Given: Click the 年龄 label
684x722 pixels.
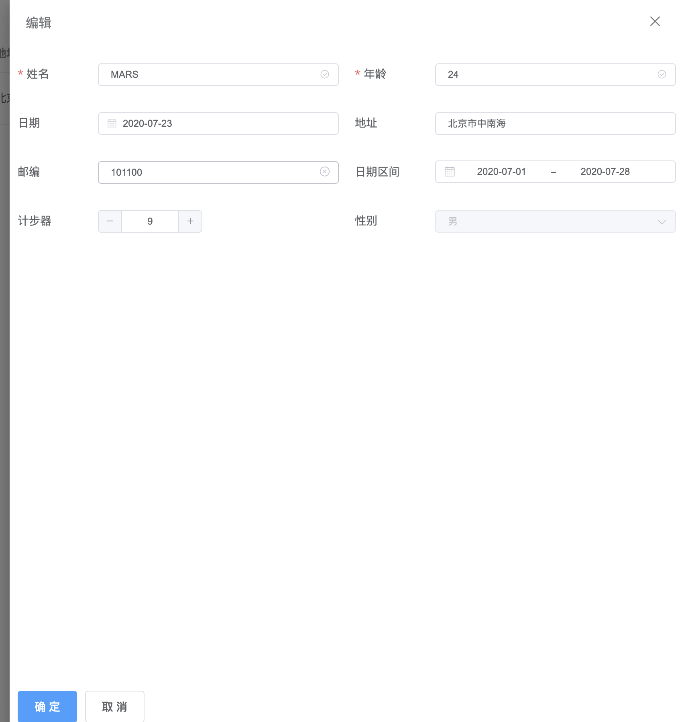Looking at the screenshot, I should (x=375, y=74).
